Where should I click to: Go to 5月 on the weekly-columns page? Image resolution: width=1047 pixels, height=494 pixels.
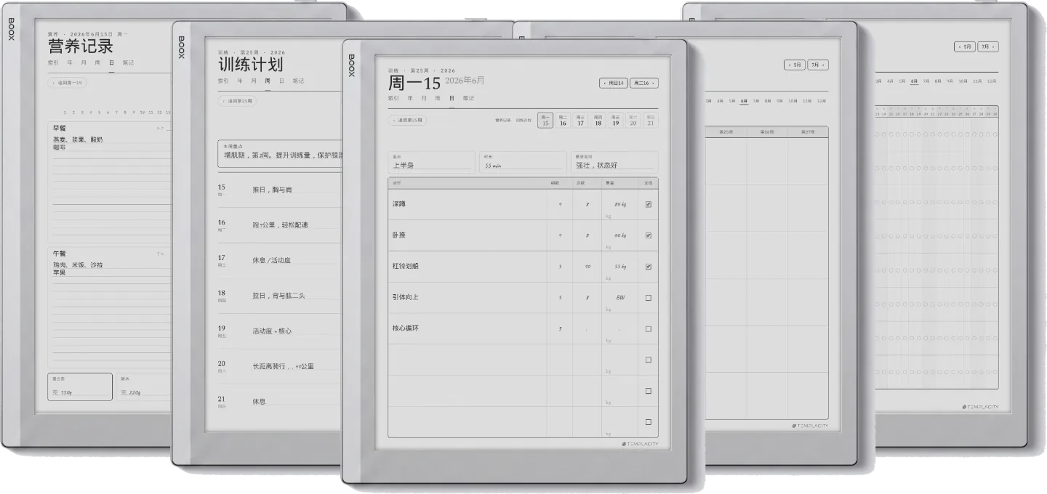pos(795,65)
